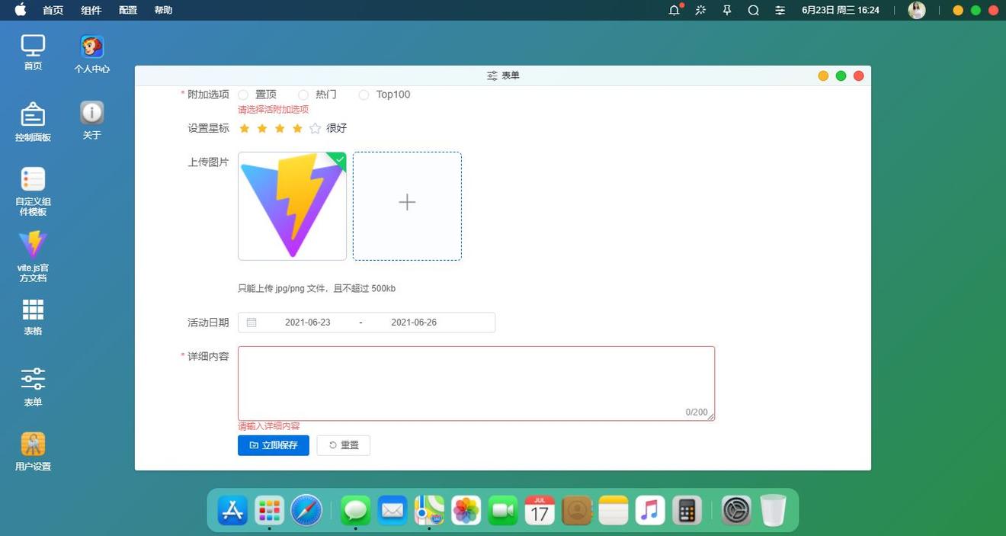Viewport: 1006px width, 536px height.
Task: Set rating to the fifth star
Action: 315,128
